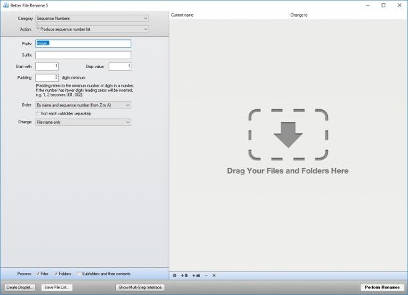Expand the Change dropdown

pyautogui.click(x=83, y=122)
